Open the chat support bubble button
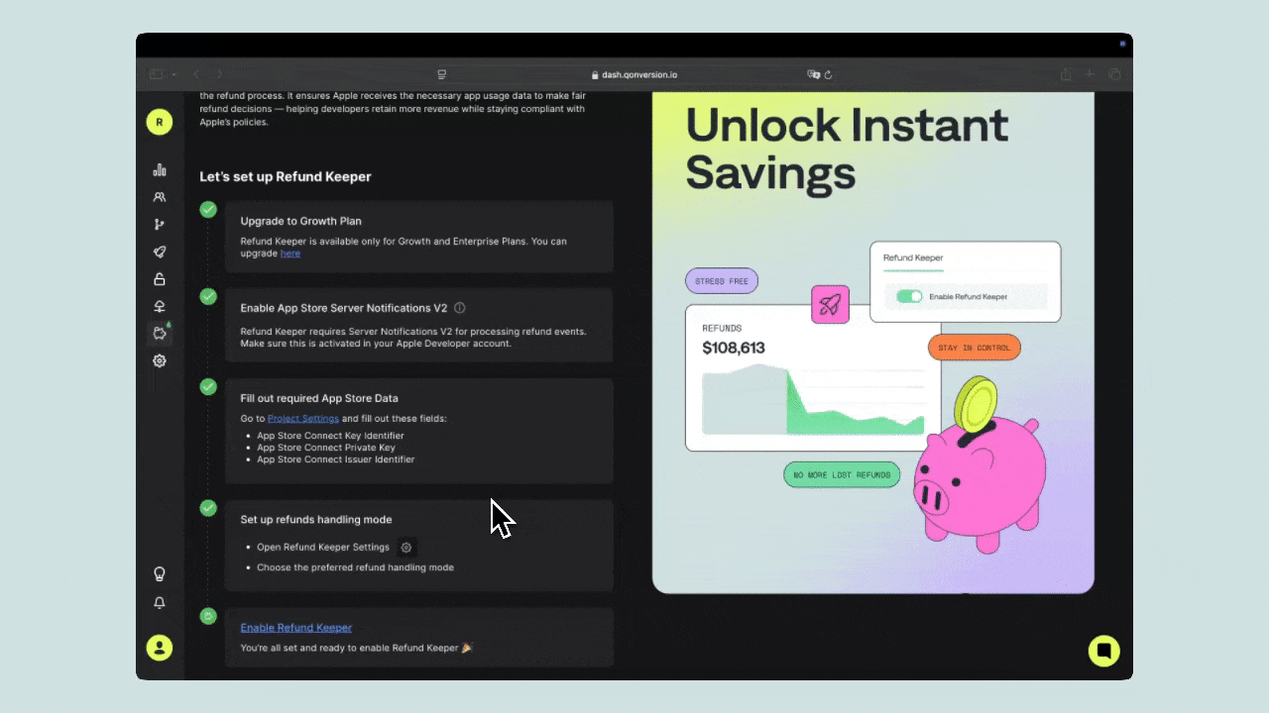The height and width of the screenshot is (713, 1269). [x=1103, y=651]
